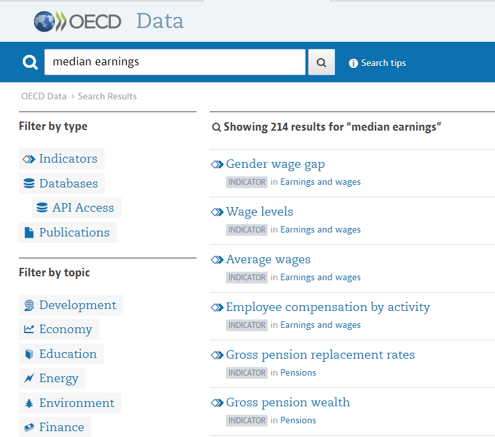The height and width of the screenshot is (437, 495).
Task: Click the OECD globe logo
Action: coord(44,22)
